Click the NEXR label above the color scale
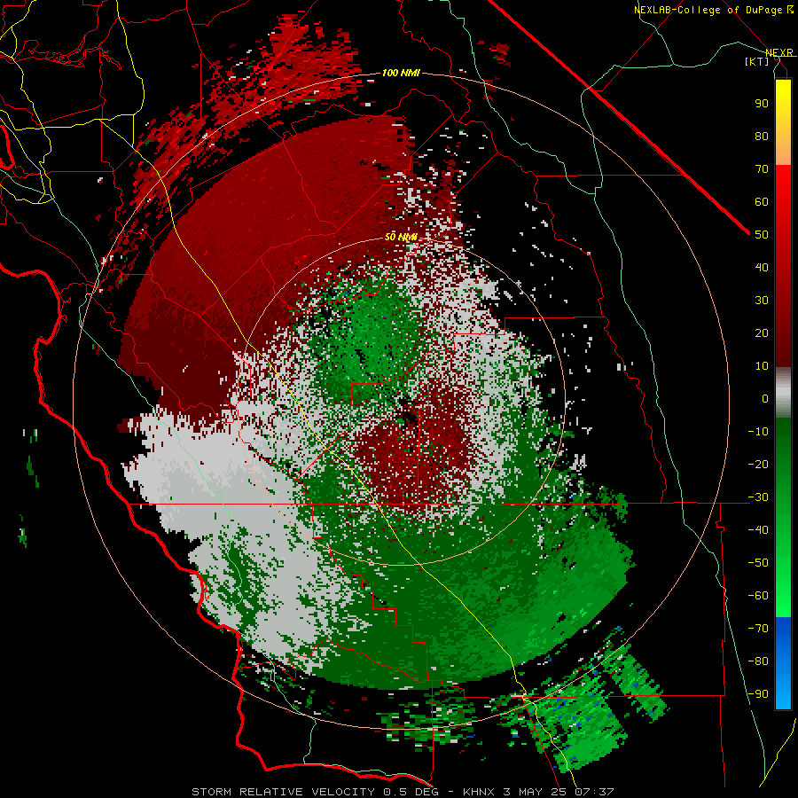798x798 pixels. pyautogui.click(x=779, y=52)
